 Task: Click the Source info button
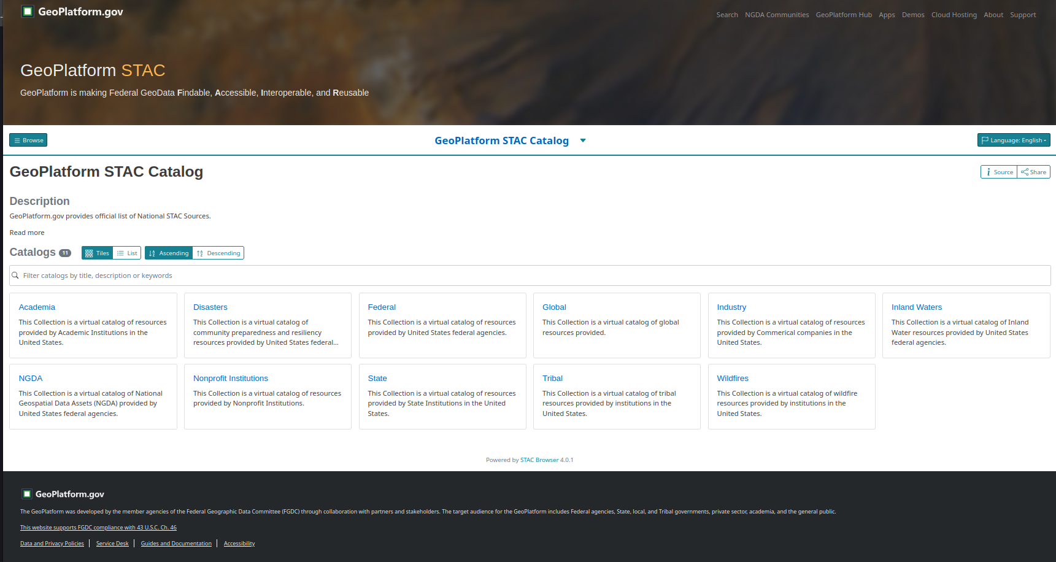(999, 172)
